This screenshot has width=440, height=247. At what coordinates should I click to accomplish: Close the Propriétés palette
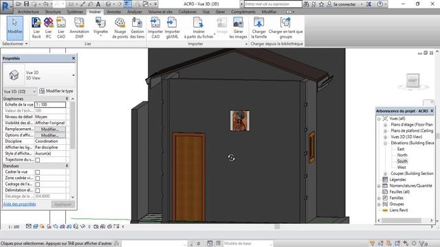pyautogui.click(x=74, y=58)
